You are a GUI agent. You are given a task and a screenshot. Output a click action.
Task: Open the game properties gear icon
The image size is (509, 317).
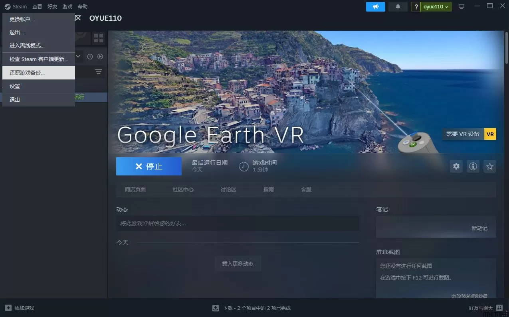[456, 166]
